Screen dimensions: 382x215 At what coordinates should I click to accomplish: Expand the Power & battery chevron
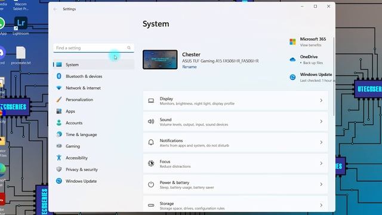(321, 185)
